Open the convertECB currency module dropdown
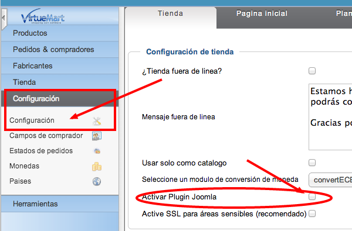 tap(330, 180)
